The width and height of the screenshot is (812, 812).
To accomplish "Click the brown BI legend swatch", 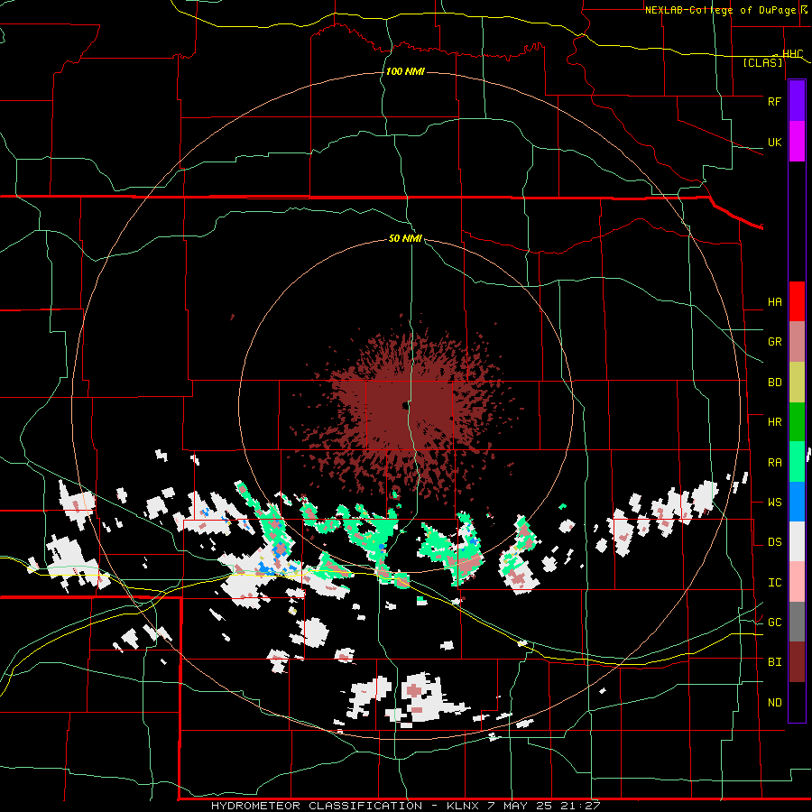I will click(797, 662).
